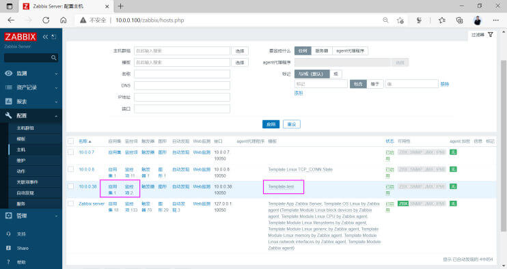Collapse the 配置 menu chevron
The image size is (507, 269).
[x=56, y=115]
